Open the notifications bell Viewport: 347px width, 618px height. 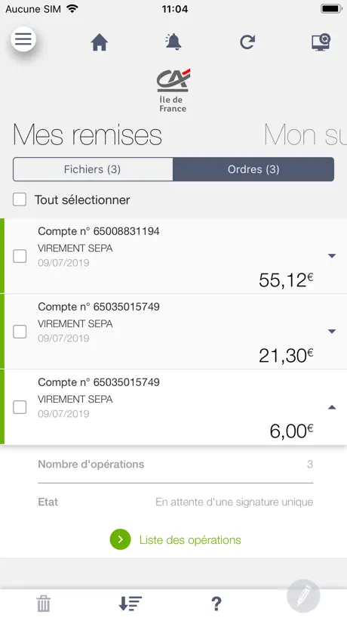(173, 42)
